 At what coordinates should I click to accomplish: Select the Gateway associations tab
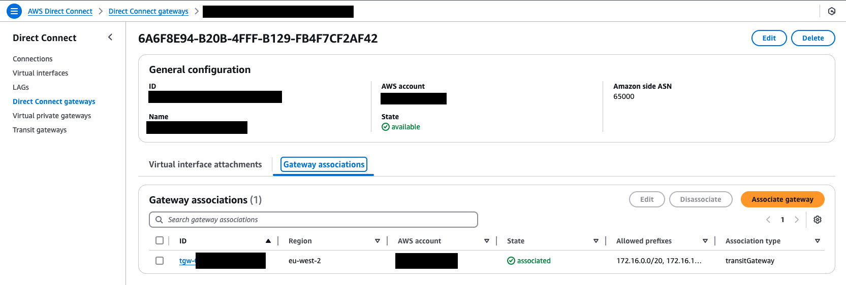(x=324, y=164)
